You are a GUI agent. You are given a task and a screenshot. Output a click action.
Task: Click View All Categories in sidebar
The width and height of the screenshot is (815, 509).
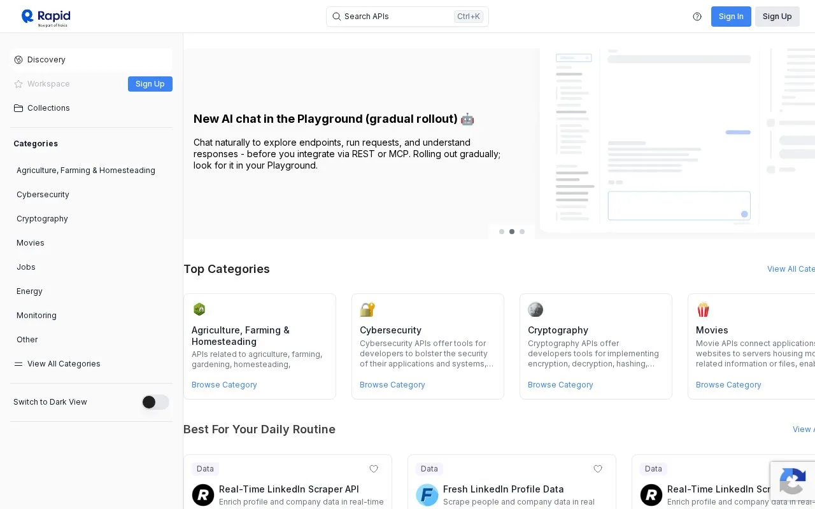(64, 364)
